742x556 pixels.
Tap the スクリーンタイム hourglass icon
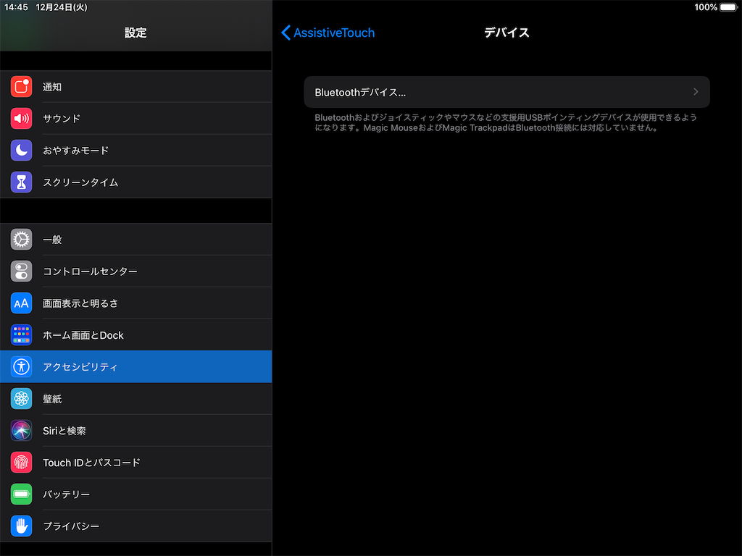point(21,182)
